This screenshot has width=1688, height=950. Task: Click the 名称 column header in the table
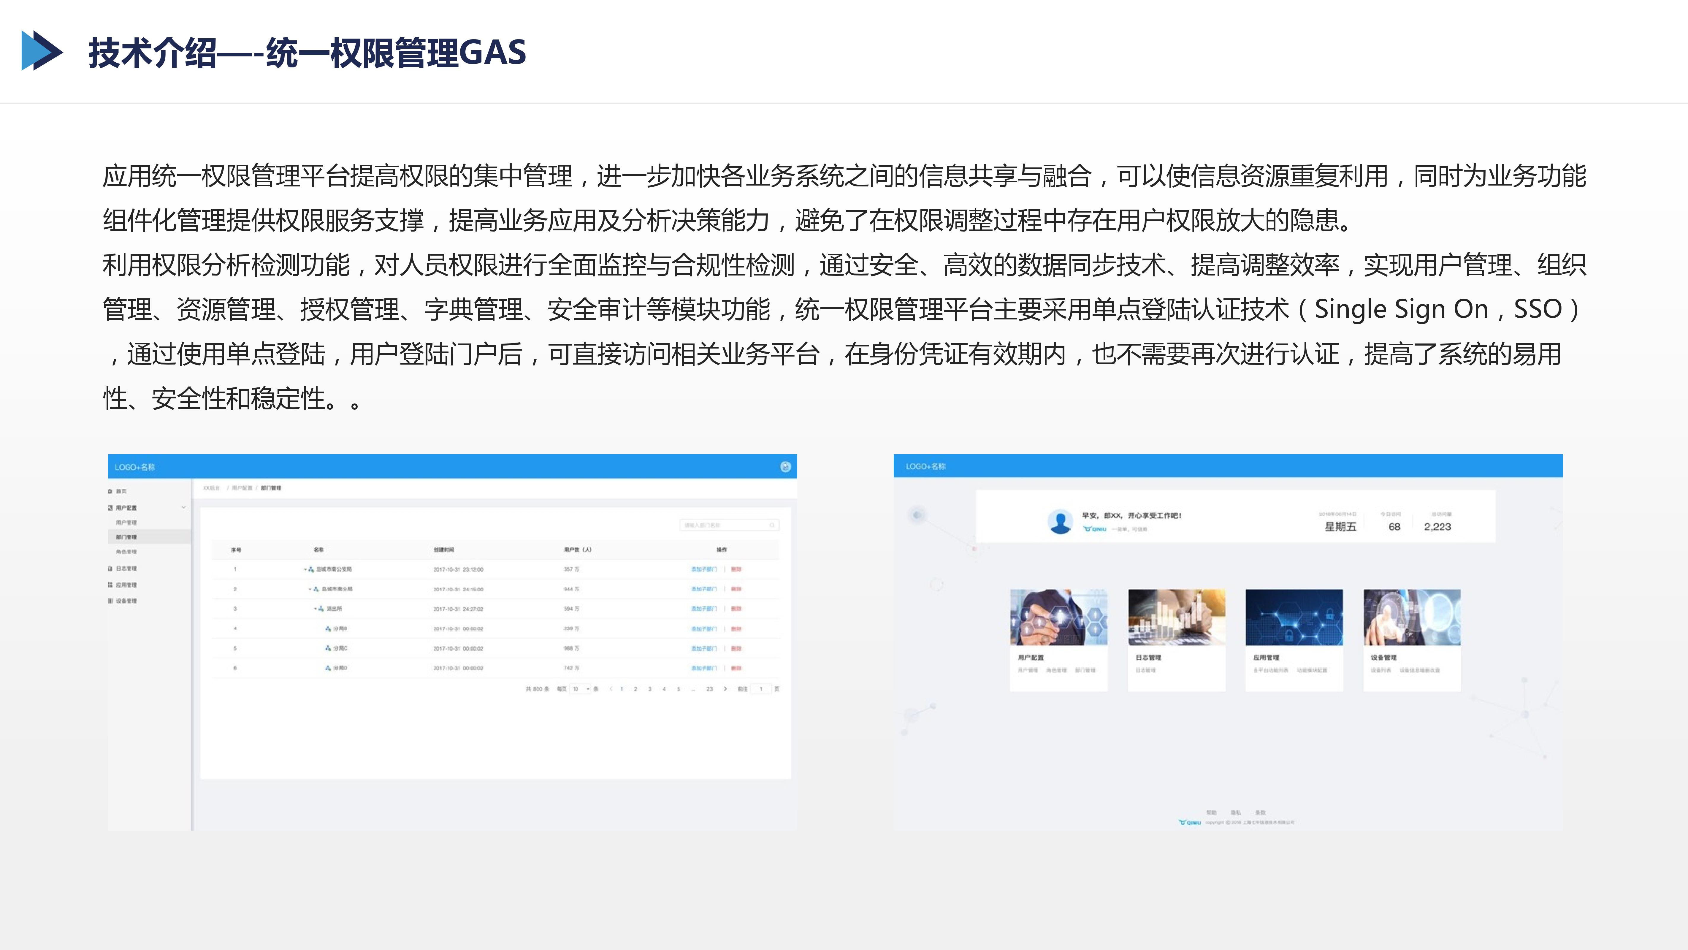(x=318, y=550)
